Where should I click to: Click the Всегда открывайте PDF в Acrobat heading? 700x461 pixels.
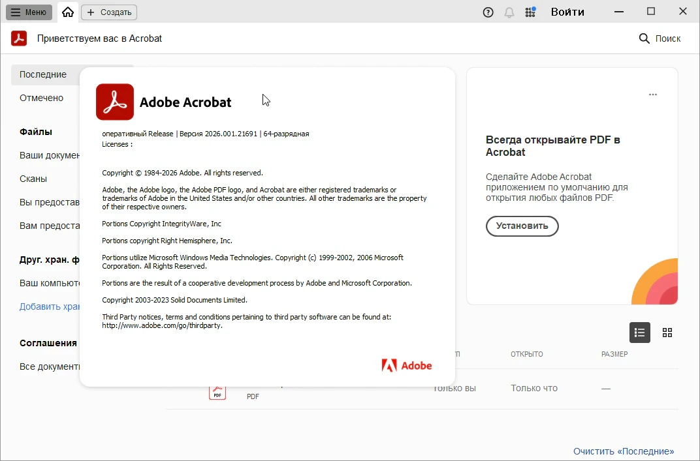[x=552, y=146]
